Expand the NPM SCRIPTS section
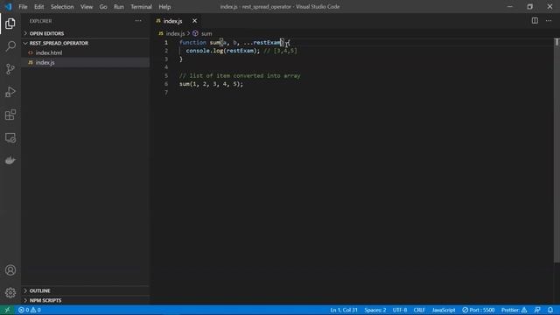The height and width of the screenshot is (315, 560). 85,300
